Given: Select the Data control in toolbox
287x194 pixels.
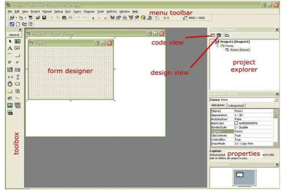Looking at the screenshot, I should click(17, 105).
